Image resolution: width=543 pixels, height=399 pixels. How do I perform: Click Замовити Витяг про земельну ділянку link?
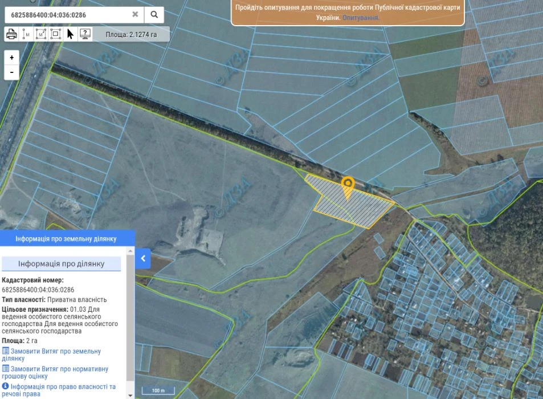point(51,355)
